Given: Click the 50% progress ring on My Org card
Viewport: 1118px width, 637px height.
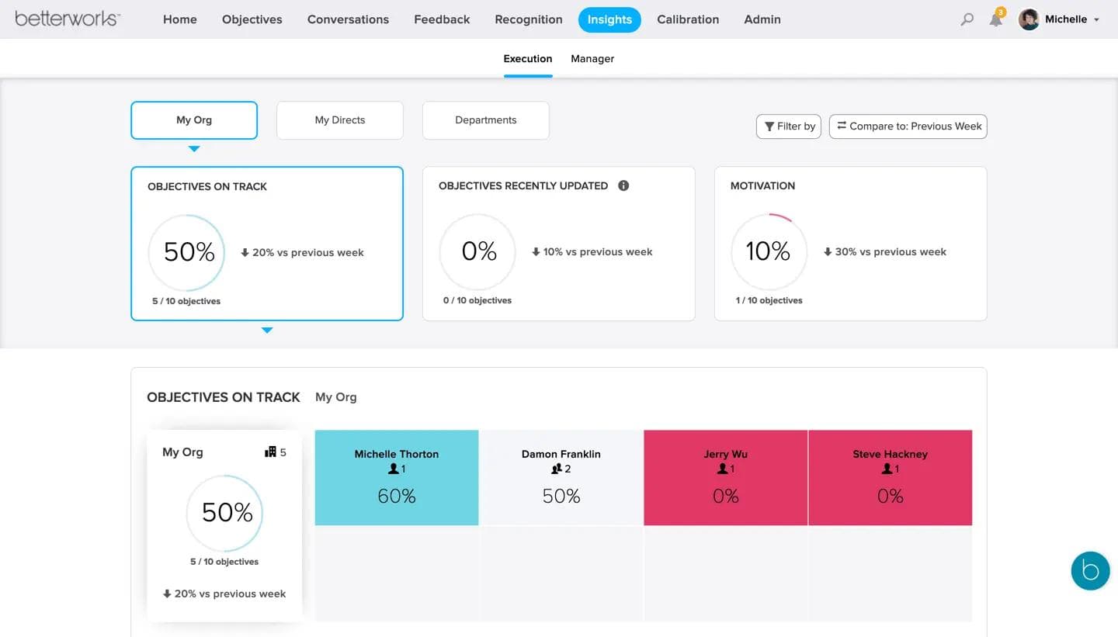Looking at the screenshot, I should [x=224, y=513].
